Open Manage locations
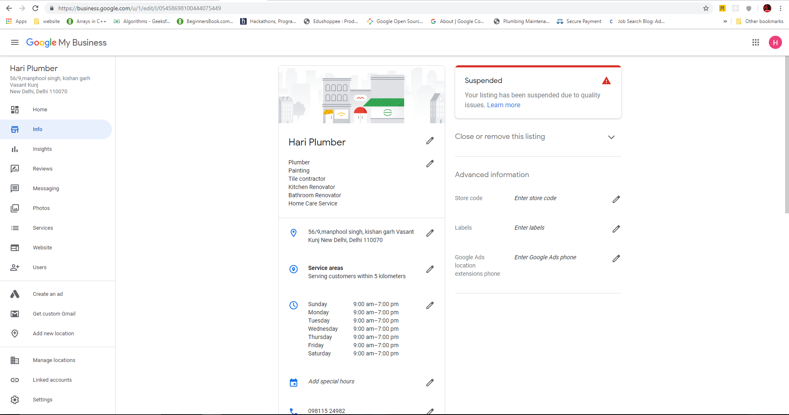789x415 pixels. pyautogui.click(x=56, y=360)
